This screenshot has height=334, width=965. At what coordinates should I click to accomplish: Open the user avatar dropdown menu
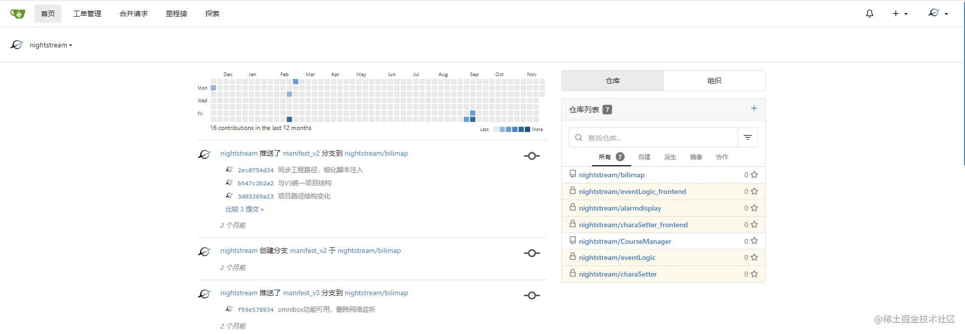(x=938, y=13)
